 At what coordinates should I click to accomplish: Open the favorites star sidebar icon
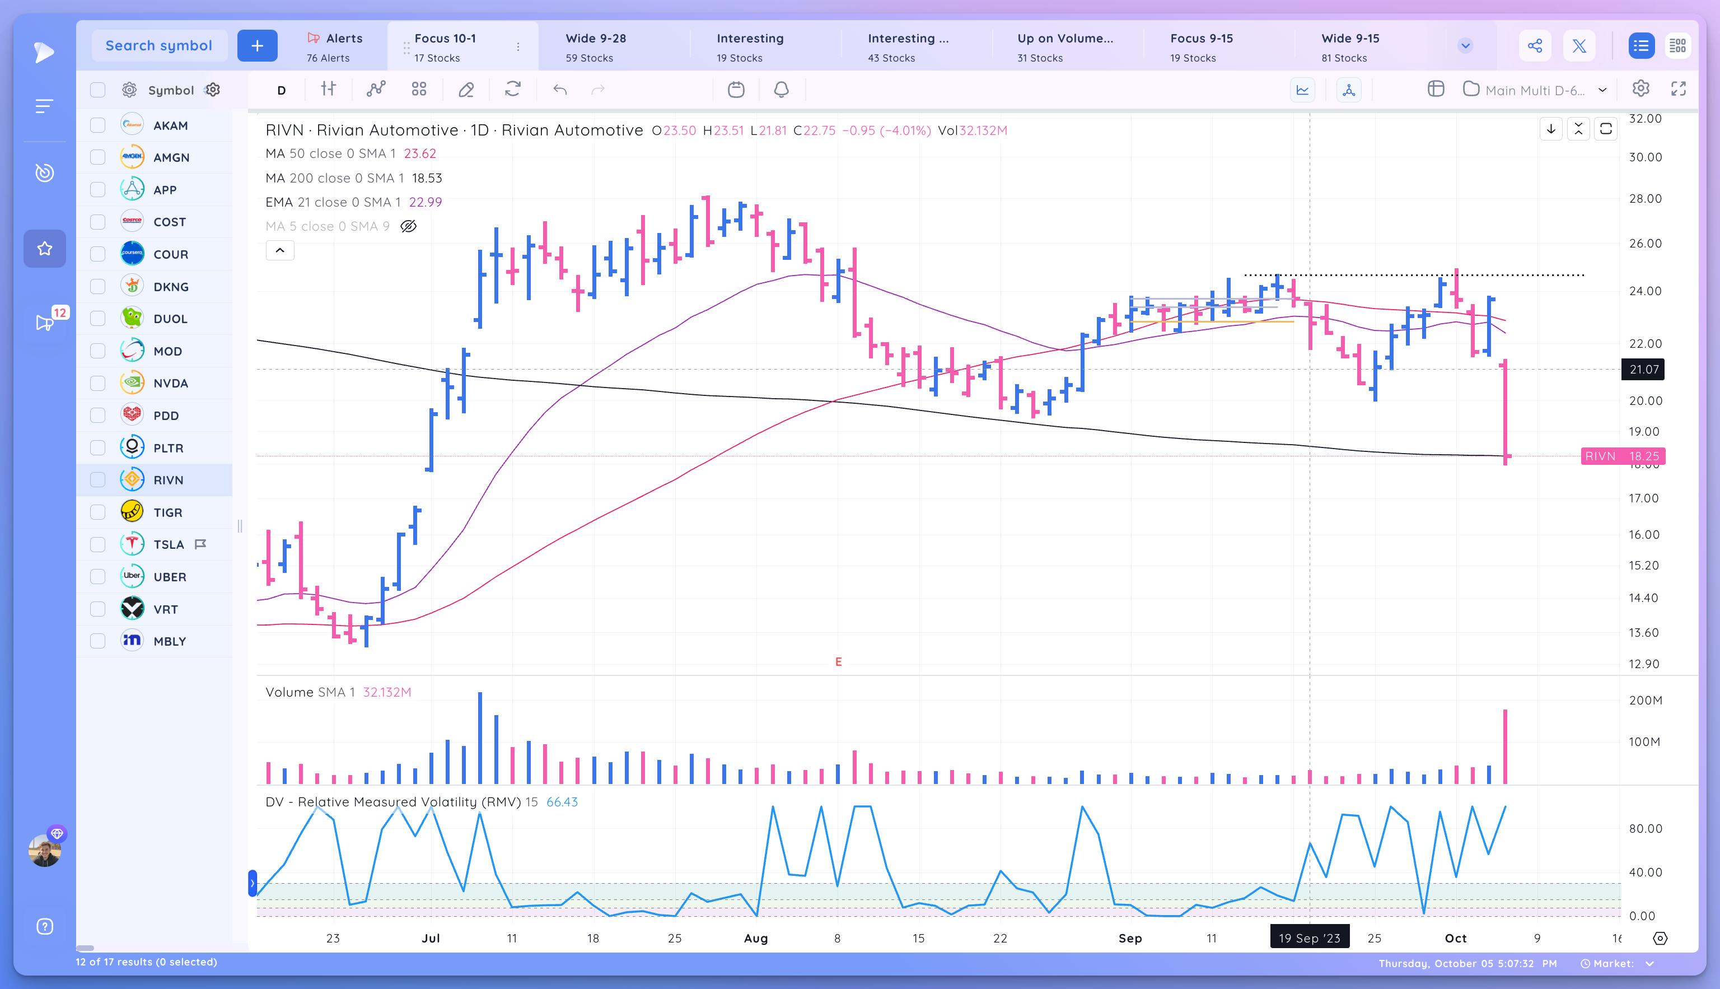[45, 249]
